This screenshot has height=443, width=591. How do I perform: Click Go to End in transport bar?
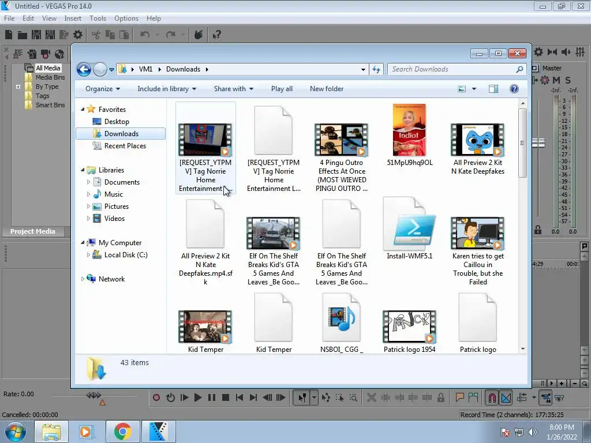pyautogui.click(x=253, y=397)
